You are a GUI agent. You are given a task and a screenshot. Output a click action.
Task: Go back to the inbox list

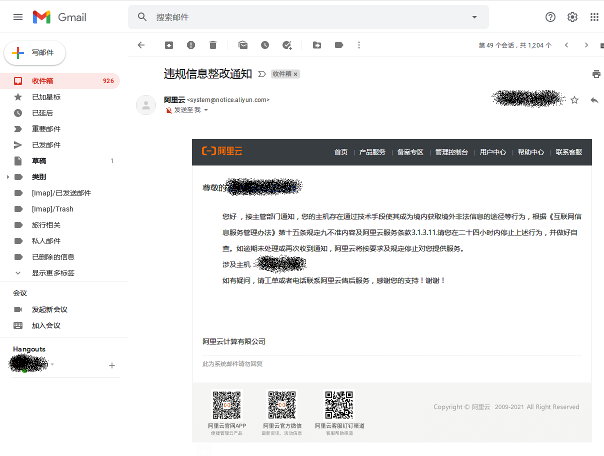pyautogui.click(x=141, y=45)
